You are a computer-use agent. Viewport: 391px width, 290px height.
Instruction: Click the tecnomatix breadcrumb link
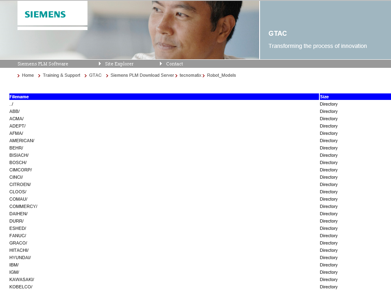(x=190, y=76)
